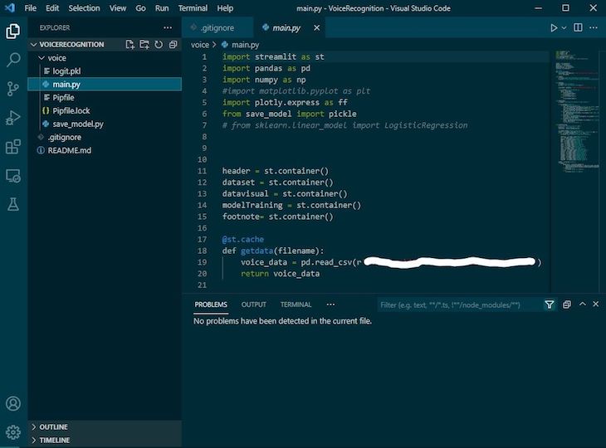Open the Extensions view
606x448 pixels.
tap(13, 147)
